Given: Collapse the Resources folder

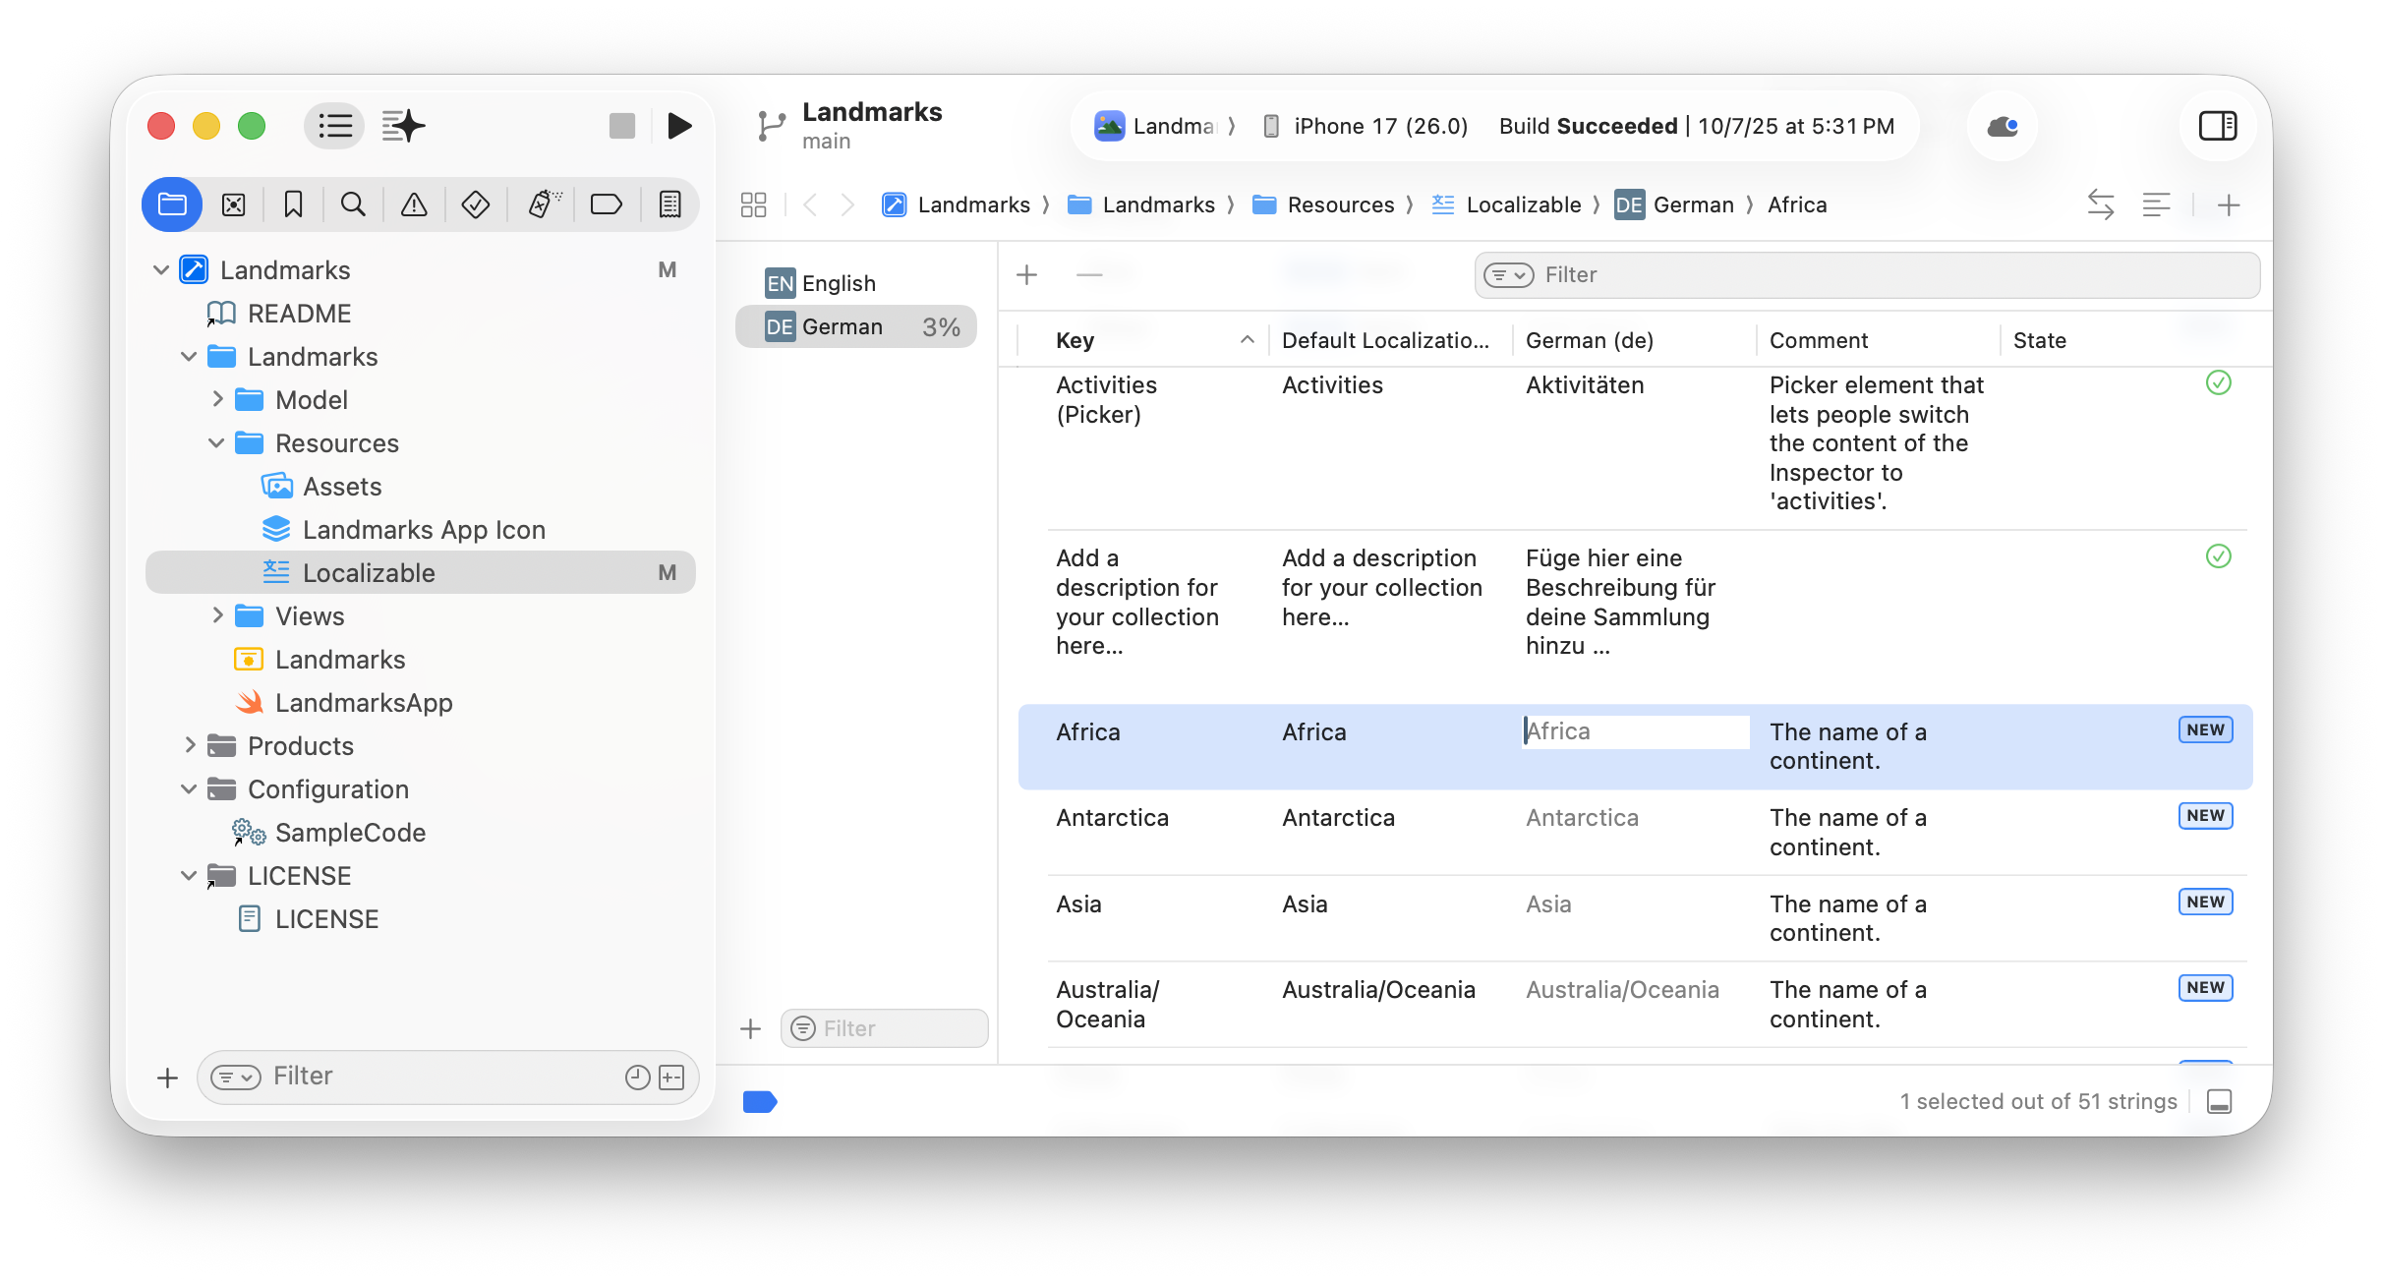Looking at the screenshot, I should click(217, 442).
